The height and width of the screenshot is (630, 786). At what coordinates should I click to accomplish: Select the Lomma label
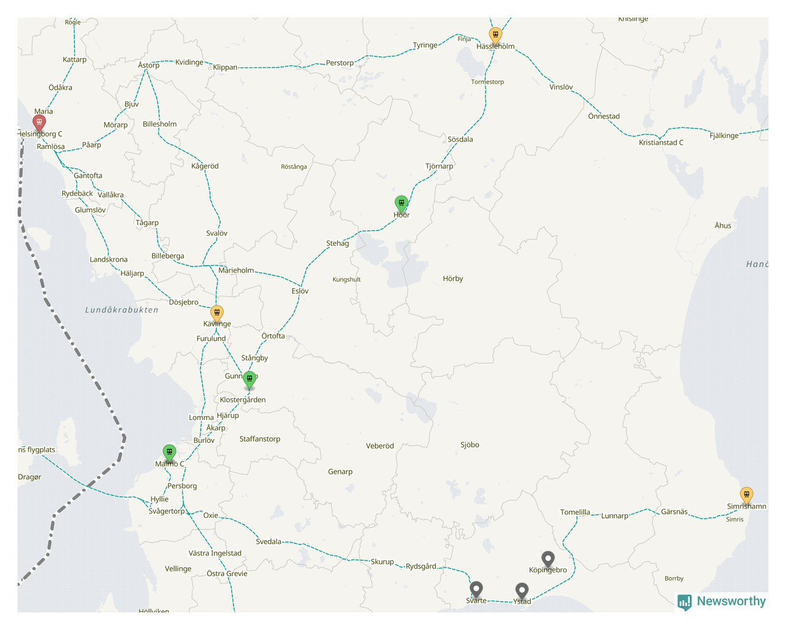click(201, 418)
